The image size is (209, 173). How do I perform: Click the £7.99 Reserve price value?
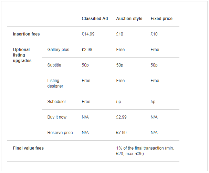click(121, 133)
